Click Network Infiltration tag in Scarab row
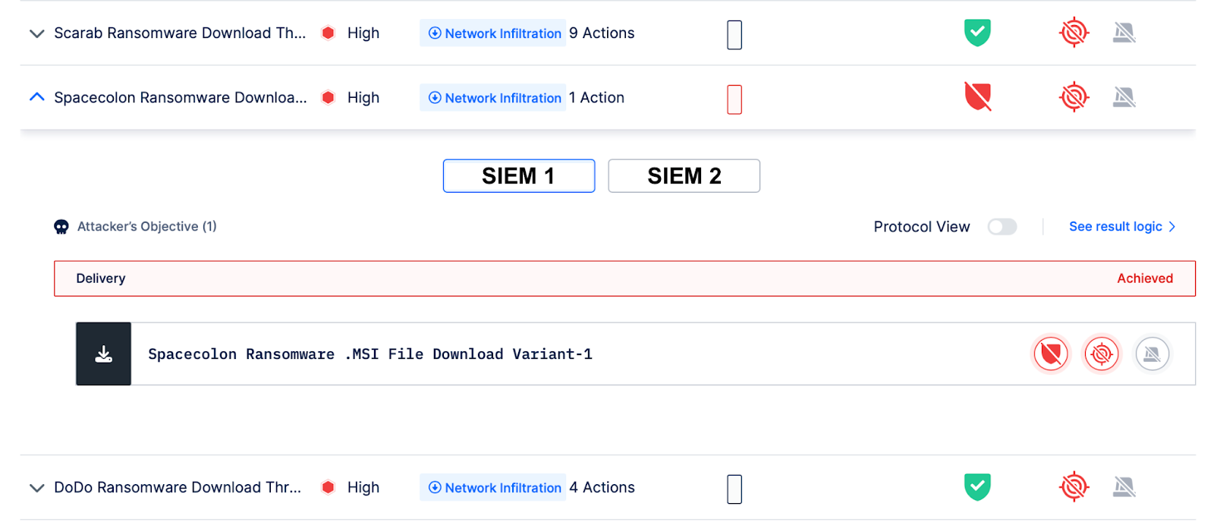The height and width of the screenshot is (522, 1214). coord(493,33)
